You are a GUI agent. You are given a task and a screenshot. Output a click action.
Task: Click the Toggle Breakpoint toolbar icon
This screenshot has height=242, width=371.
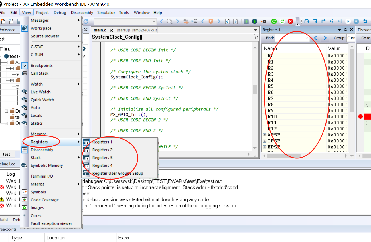tap(264, 21)
